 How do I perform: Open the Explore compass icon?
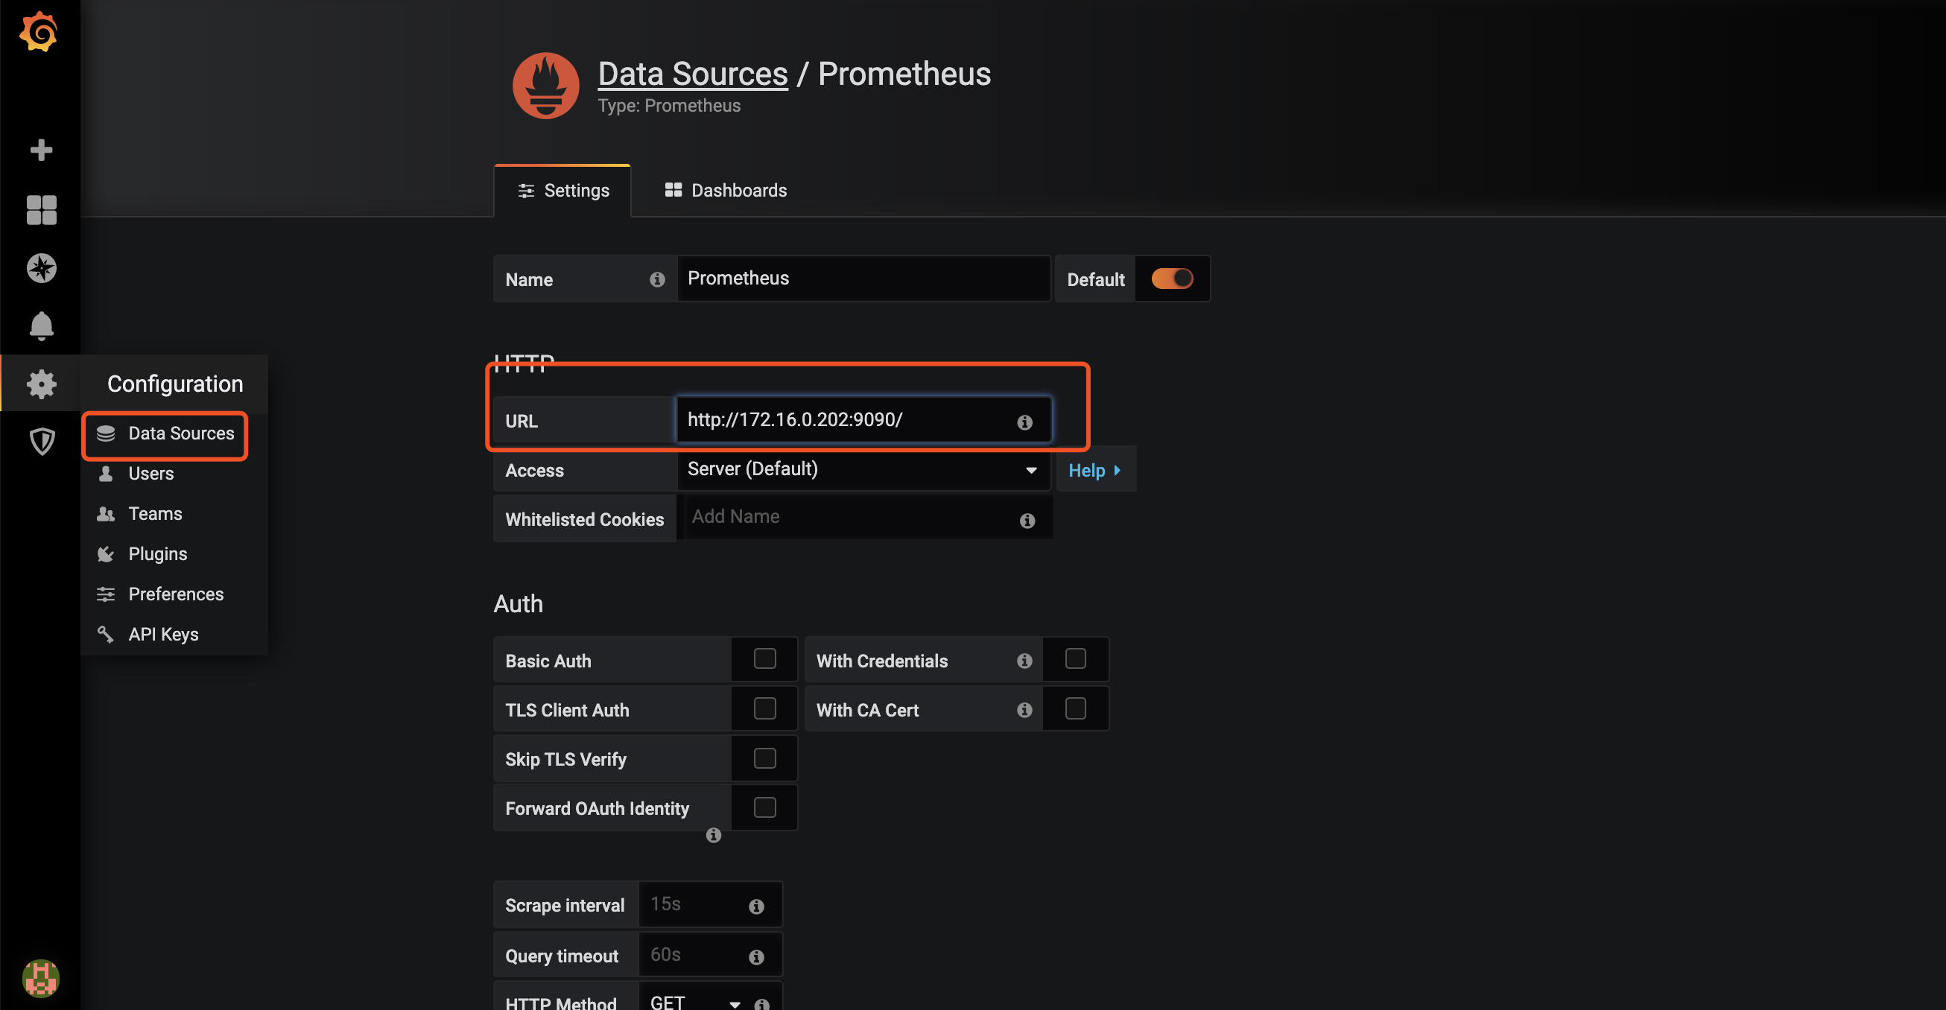tap(41, 268)
